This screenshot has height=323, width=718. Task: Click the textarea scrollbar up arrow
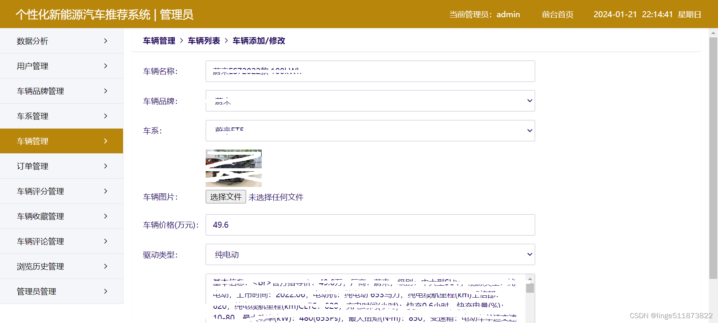530,279
